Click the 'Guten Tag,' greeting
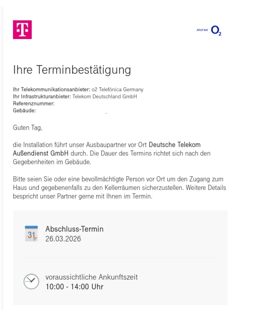The image size is (258, 317). tap(28, 128)
